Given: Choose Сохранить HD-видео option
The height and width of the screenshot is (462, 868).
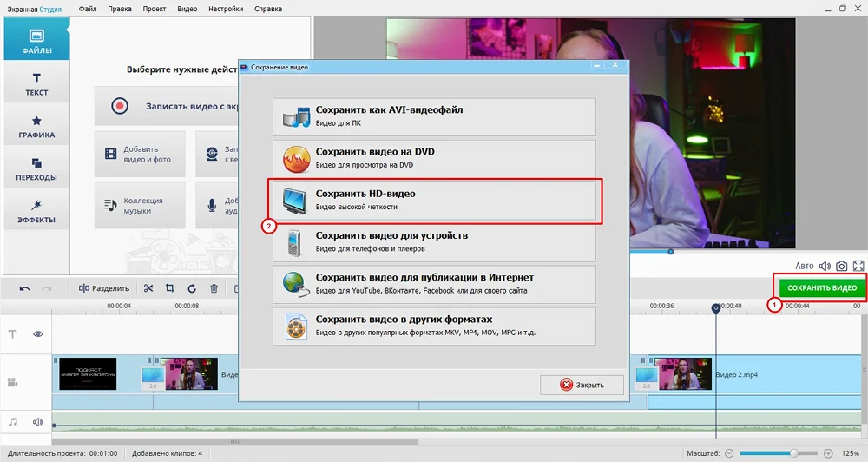Looking at the screenshot, I should coord(434,200).
